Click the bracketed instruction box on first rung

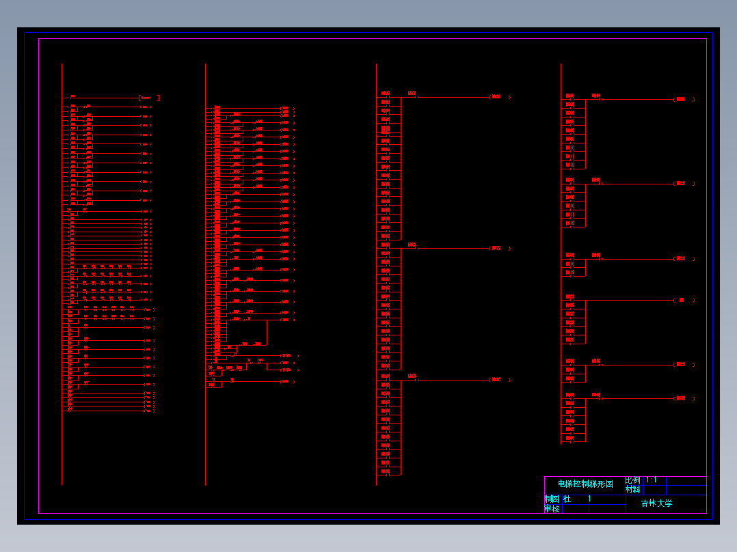[149, 98]
